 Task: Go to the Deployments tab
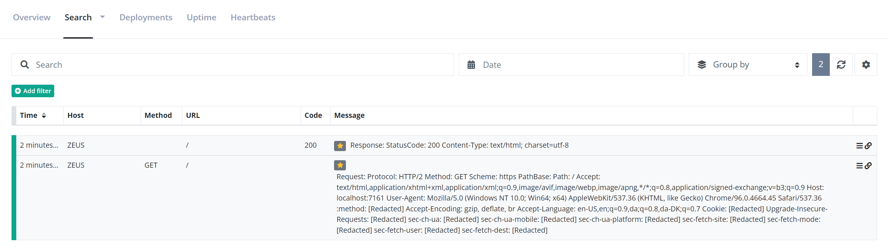(146, 17)
